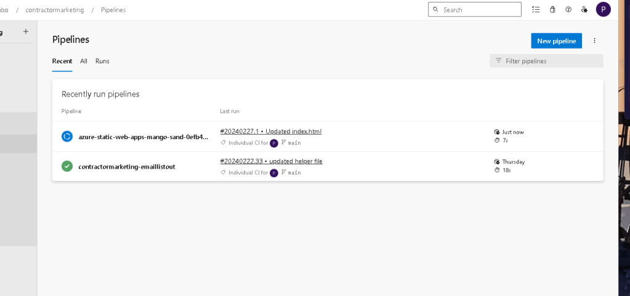Click the branch icon next to main in the Updated index.html run

[283, 143]
